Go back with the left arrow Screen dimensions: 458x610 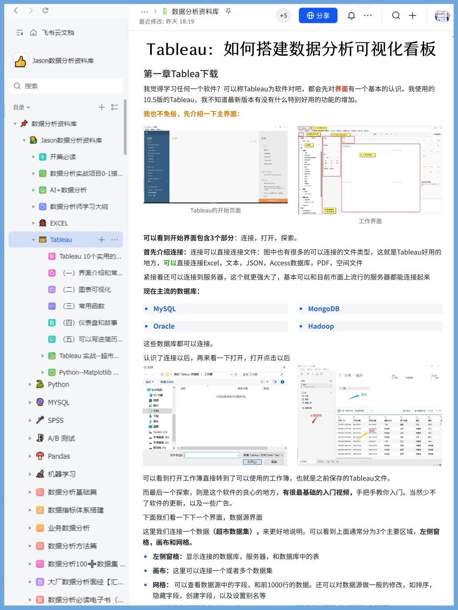tap(16, 11)
